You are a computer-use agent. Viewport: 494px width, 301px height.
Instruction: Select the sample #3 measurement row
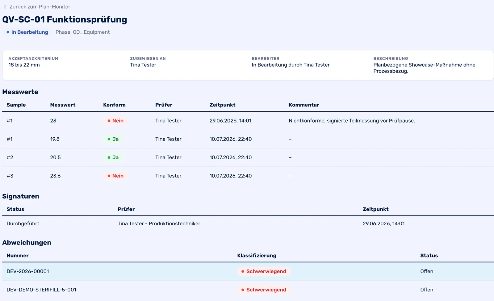pyautogui.click(x=248, y=176)
